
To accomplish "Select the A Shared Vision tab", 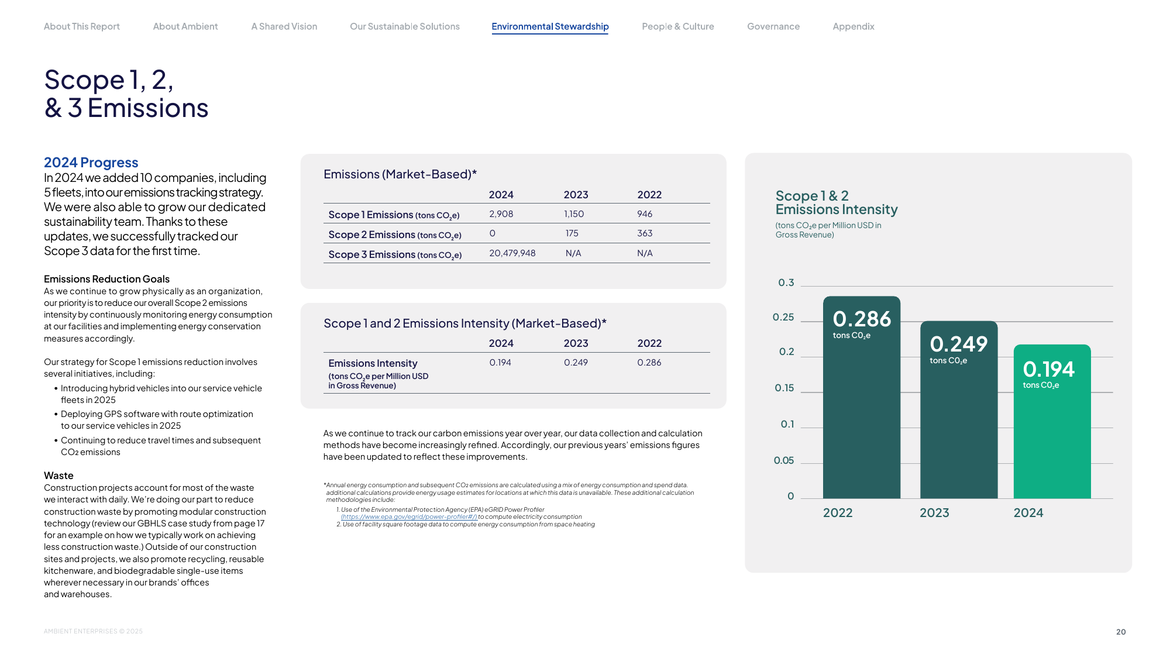I will point(284,26).
